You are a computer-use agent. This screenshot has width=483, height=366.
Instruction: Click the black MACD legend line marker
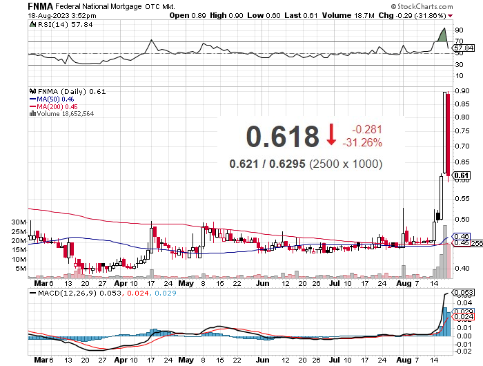coord(32,293)
